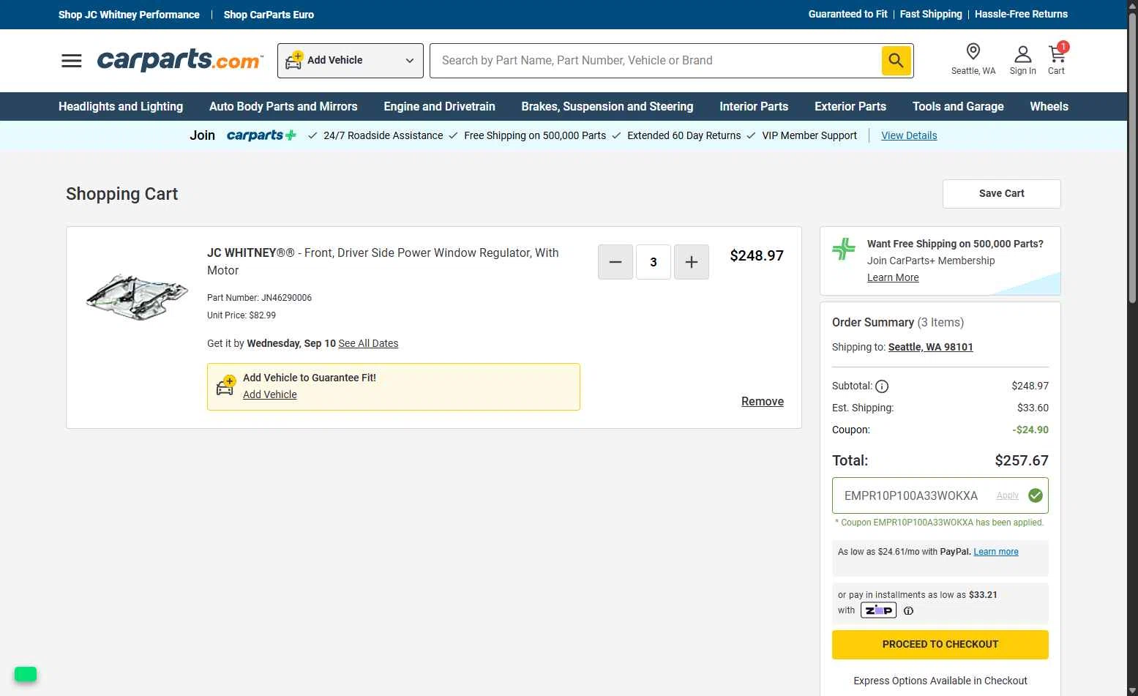1138x696 pixels.
Task: Click the Subtotal info icon
Action: coord(882,386)
